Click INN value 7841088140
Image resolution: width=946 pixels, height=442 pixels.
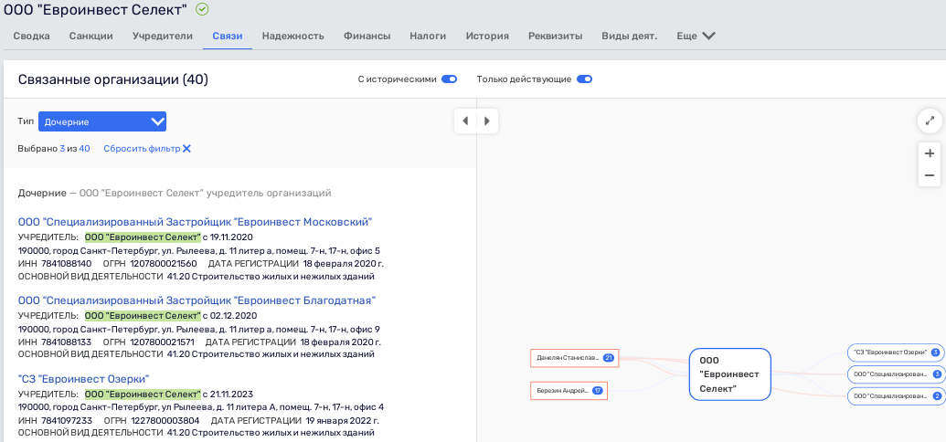[67, 264]
